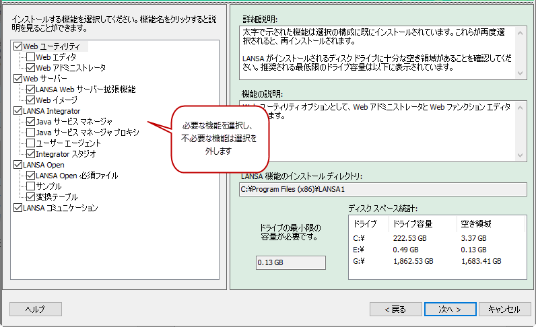Click the 0.49 GB capacity value
The image size is (536, 327).
click(x=405, y=250)
